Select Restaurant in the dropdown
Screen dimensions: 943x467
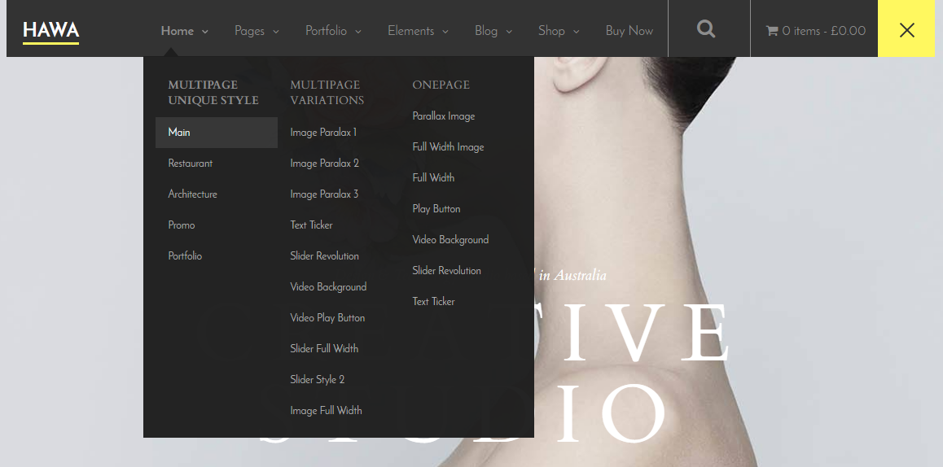tap(190, 164)
